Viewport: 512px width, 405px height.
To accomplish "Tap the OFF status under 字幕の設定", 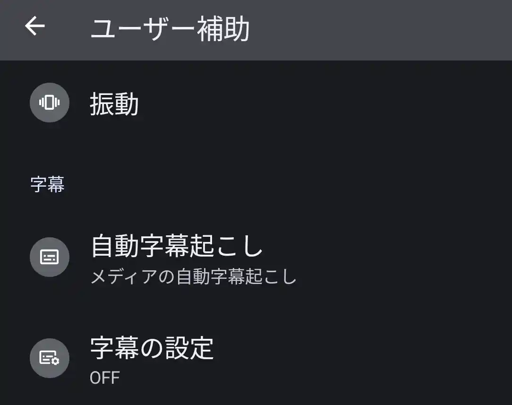I will (105, 378).
